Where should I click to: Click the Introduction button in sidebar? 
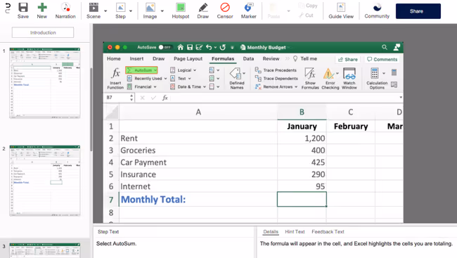pos(43,32)
